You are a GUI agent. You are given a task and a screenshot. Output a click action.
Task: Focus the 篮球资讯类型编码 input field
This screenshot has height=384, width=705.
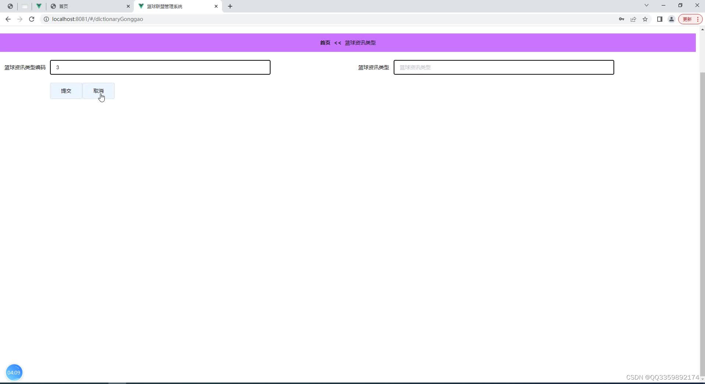click(160, 67)
